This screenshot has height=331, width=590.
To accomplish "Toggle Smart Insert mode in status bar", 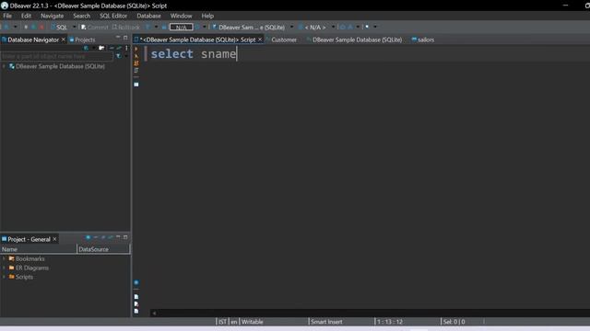I will (x=326, y=322).
